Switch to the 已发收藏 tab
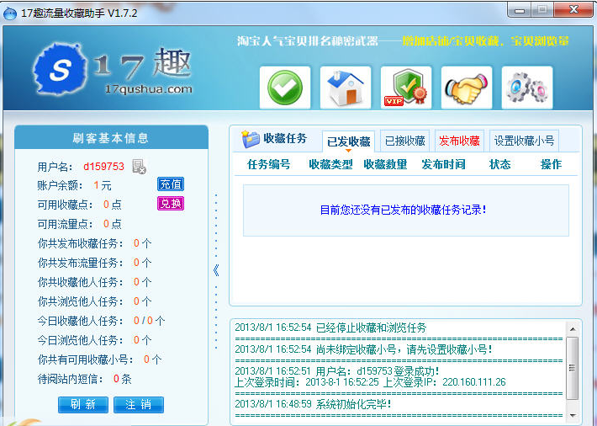Image resolution: width=597 pixels, height=426 pixels. [348, 142]
